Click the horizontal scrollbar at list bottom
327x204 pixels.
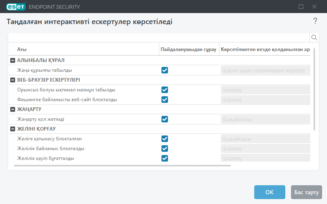coord(123,166)
